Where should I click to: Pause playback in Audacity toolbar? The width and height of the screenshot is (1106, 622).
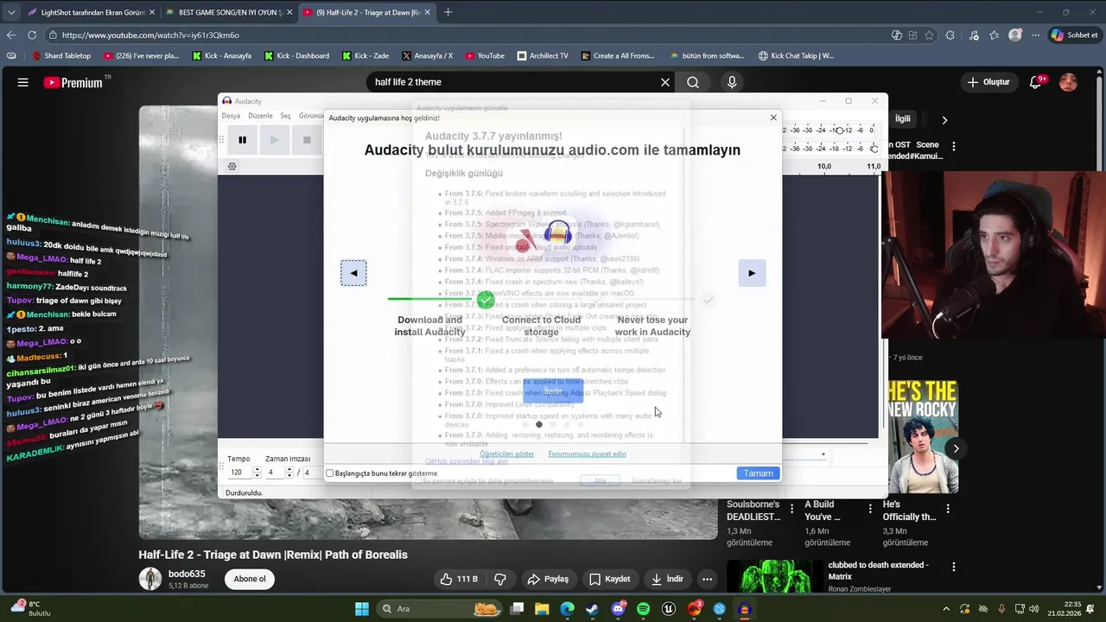(242, 140)
